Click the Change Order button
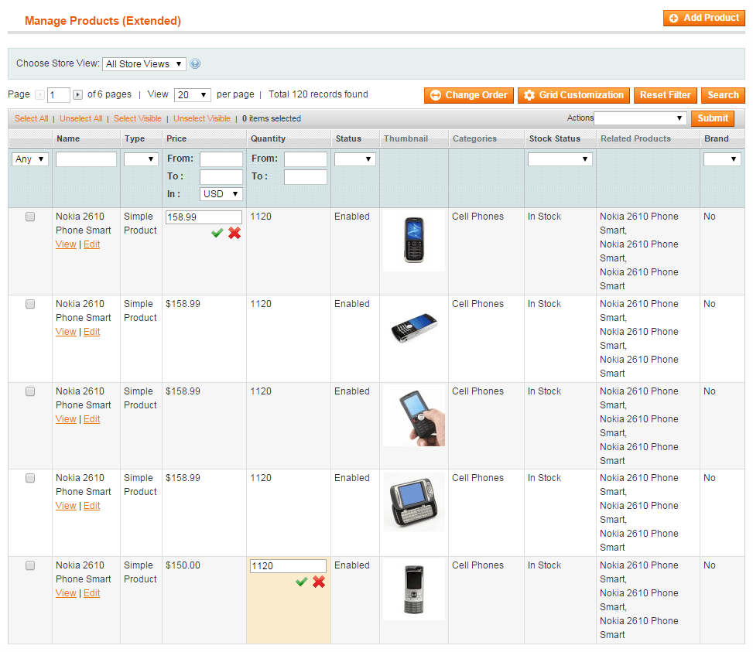 [x=469, y=95]
